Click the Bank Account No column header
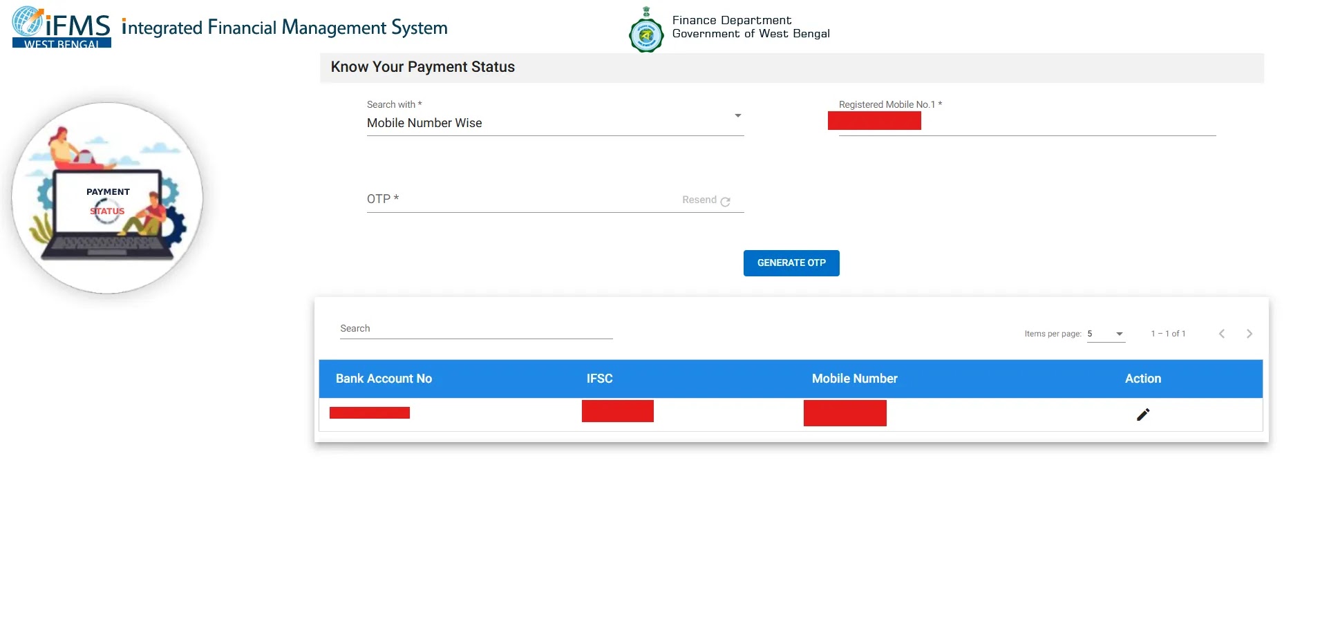The height and width of the screenshot is (619, 1320). (x=384, y=379)
